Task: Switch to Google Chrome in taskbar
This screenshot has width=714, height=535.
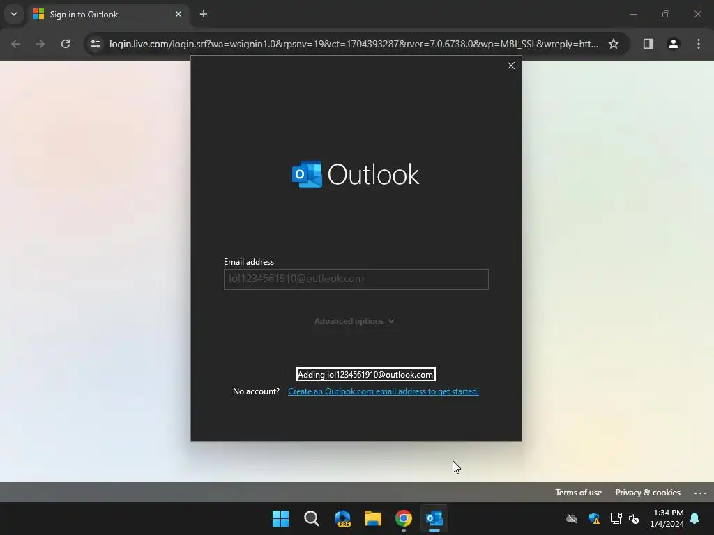Action: [404, 518]
